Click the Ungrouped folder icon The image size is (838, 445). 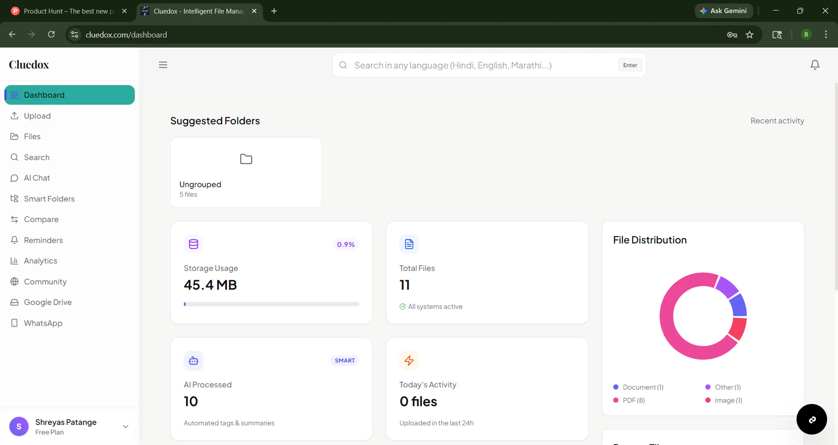point(246,159)
